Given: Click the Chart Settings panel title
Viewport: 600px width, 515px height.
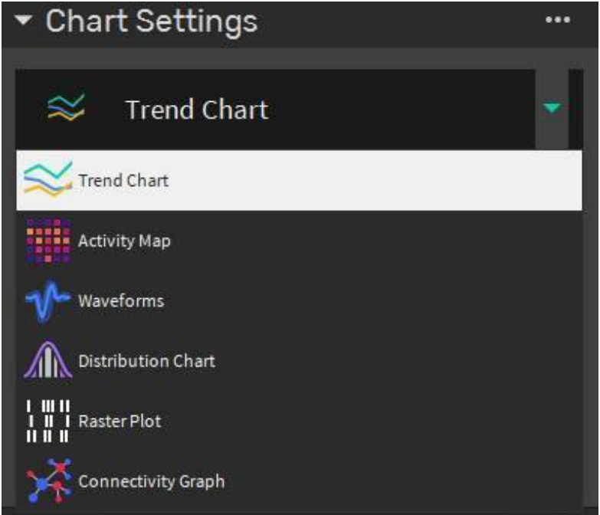Looking at the screenshot, I should [152, 21].
